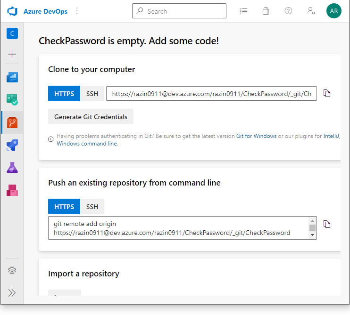Copy the push commands to clipboard
Screen dimensions: 350x315
click(x=327, y=224)
